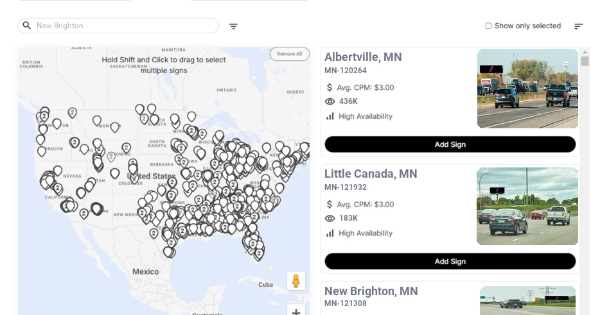Open the New Brighton billboard photo thumbnail
591x315 pixels.
click(527, 301)
